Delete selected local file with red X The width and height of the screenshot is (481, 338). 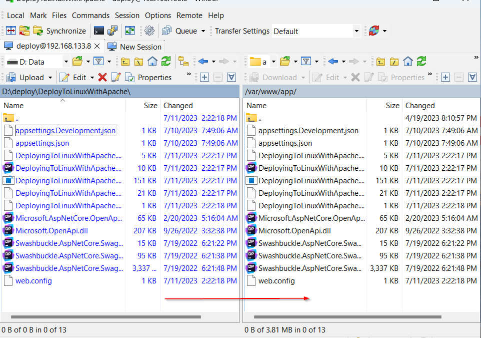click(102, 77)
